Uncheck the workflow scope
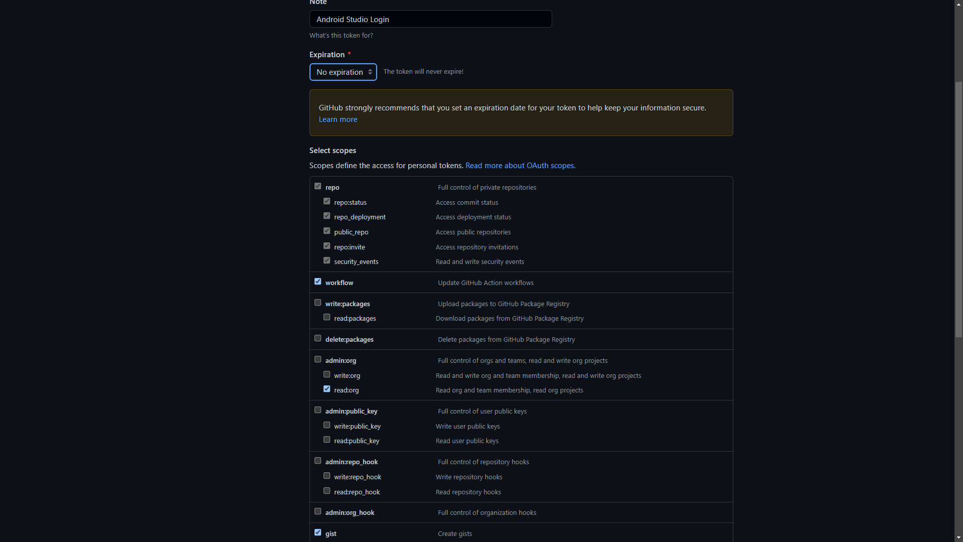The height and width of the screenshot is (542, 963). (x=317, y=281)
